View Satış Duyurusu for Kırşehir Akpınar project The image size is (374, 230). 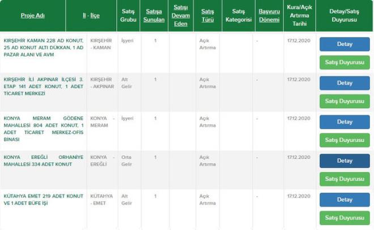pos(345,102)
